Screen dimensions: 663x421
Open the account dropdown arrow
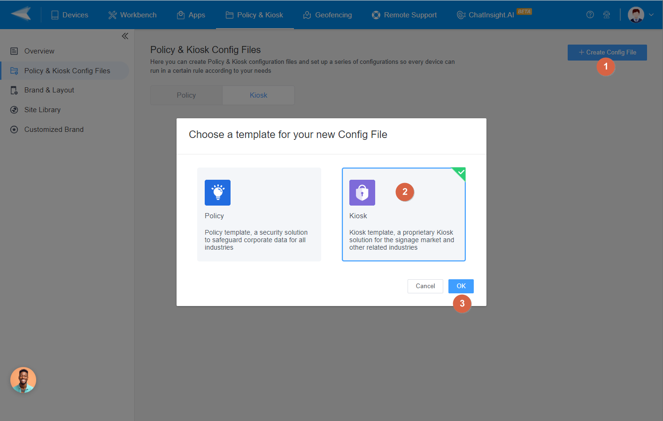(652, 15)
